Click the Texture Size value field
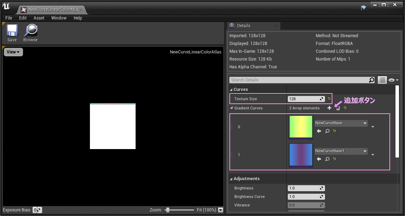 (x=306, y=99)
